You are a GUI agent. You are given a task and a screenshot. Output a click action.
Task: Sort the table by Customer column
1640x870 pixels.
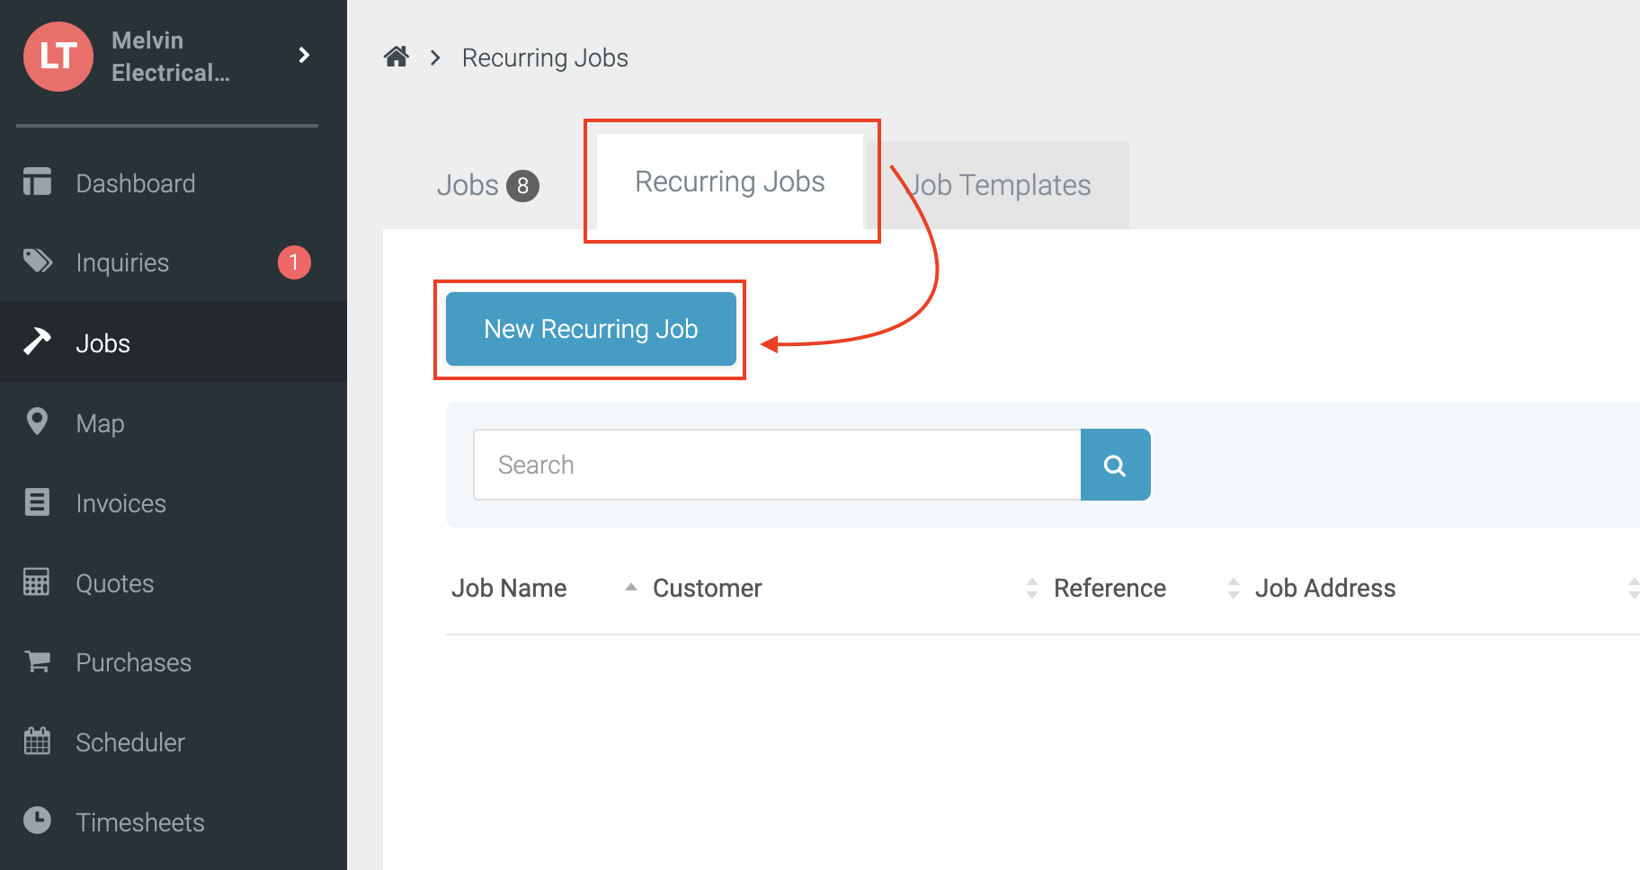707,588
